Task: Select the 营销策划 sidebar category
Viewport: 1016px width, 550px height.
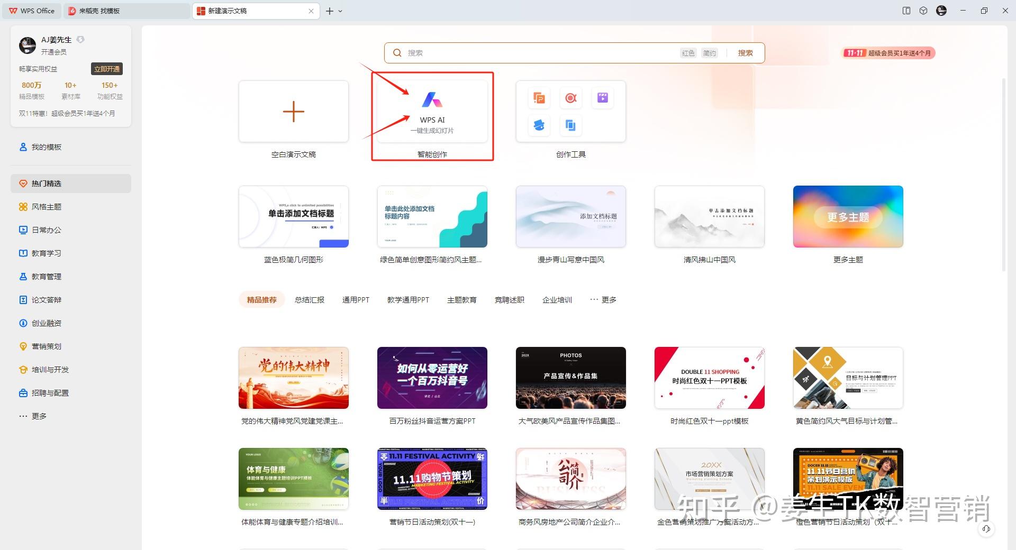Action: tap(47, 346)
